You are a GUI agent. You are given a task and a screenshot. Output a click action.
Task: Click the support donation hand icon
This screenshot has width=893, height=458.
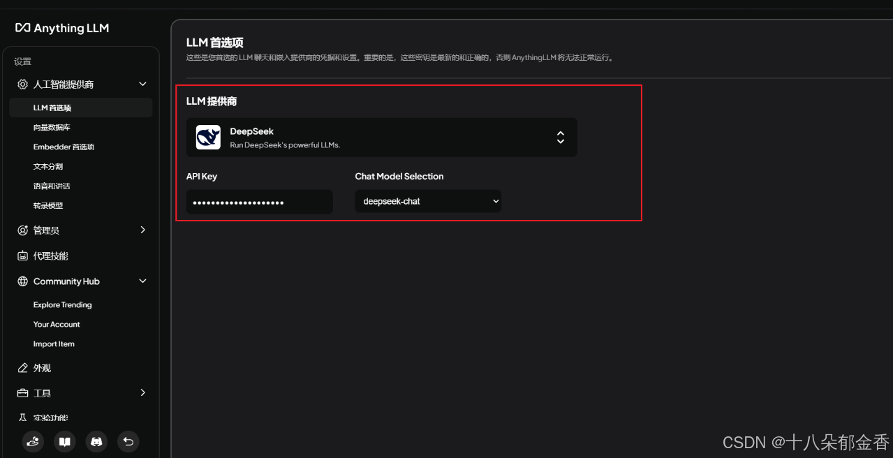coord(32,441)
